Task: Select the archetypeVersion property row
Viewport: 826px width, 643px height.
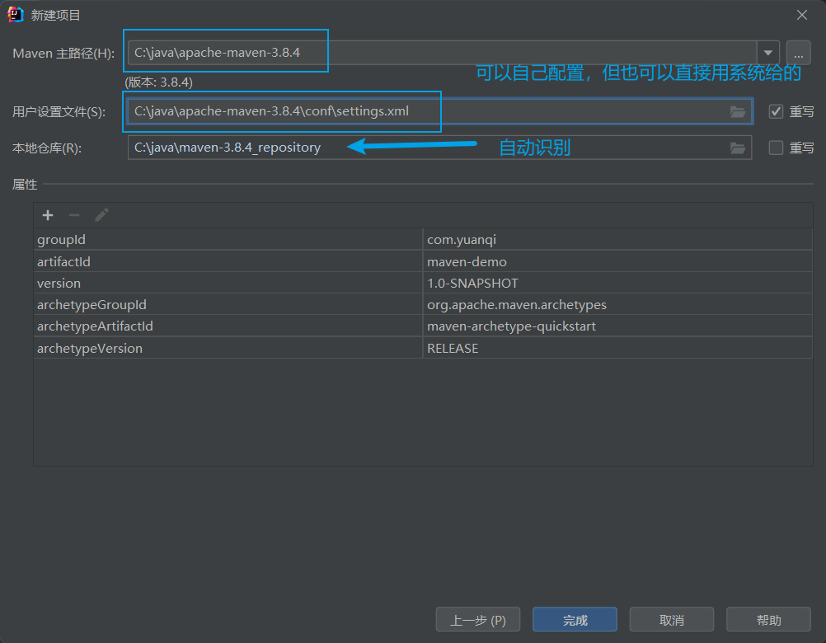Action: click(423, 348)
